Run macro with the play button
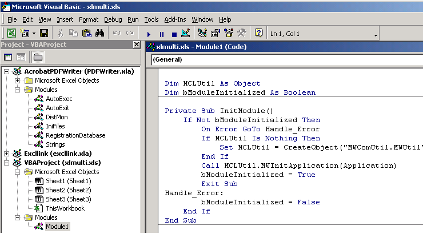423x234 pixels. [x=149, y=34]
